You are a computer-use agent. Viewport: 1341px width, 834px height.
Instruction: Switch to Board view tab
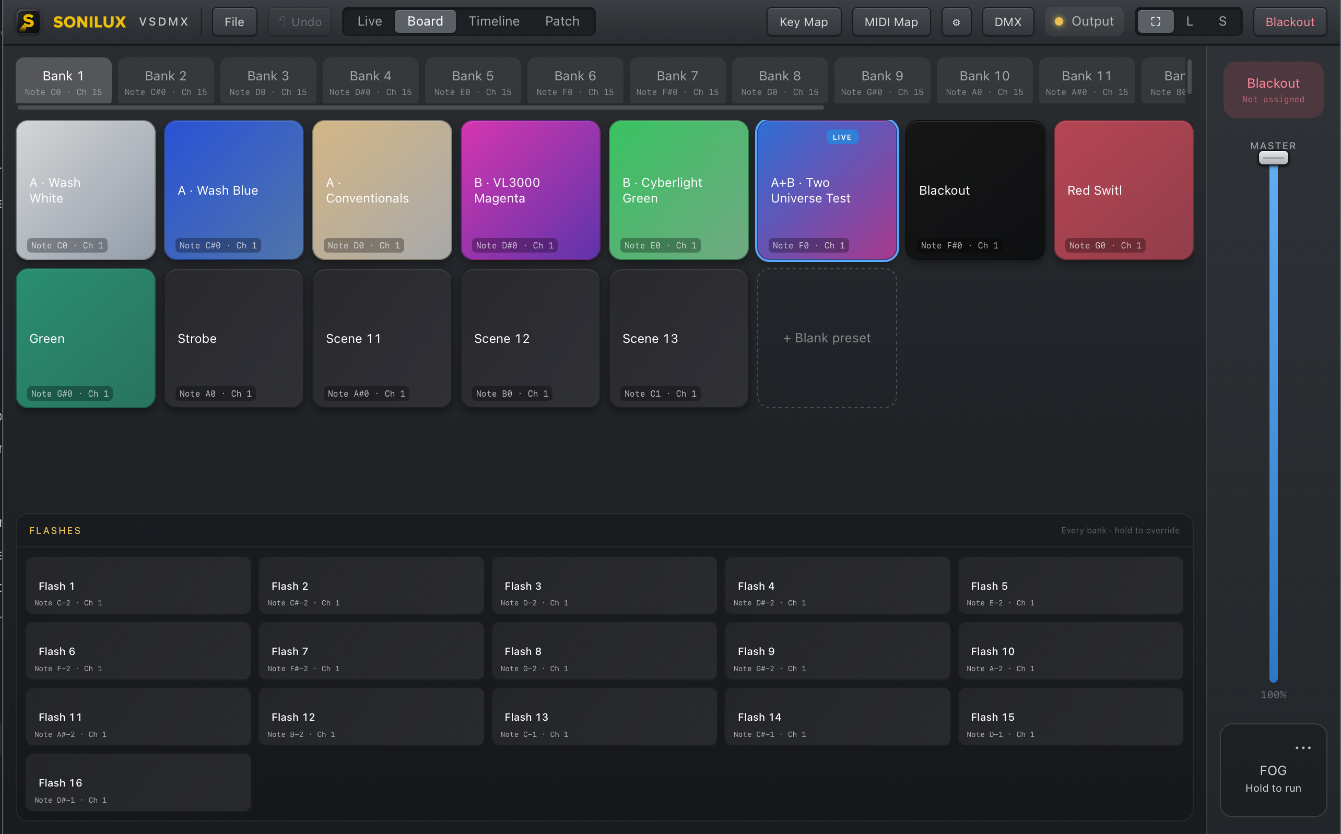426,21
